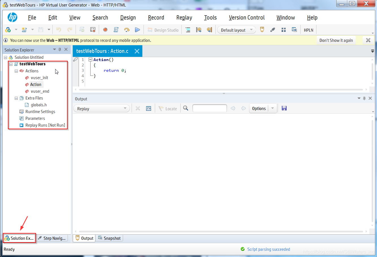Open the Edit menu

click(53, 18)
